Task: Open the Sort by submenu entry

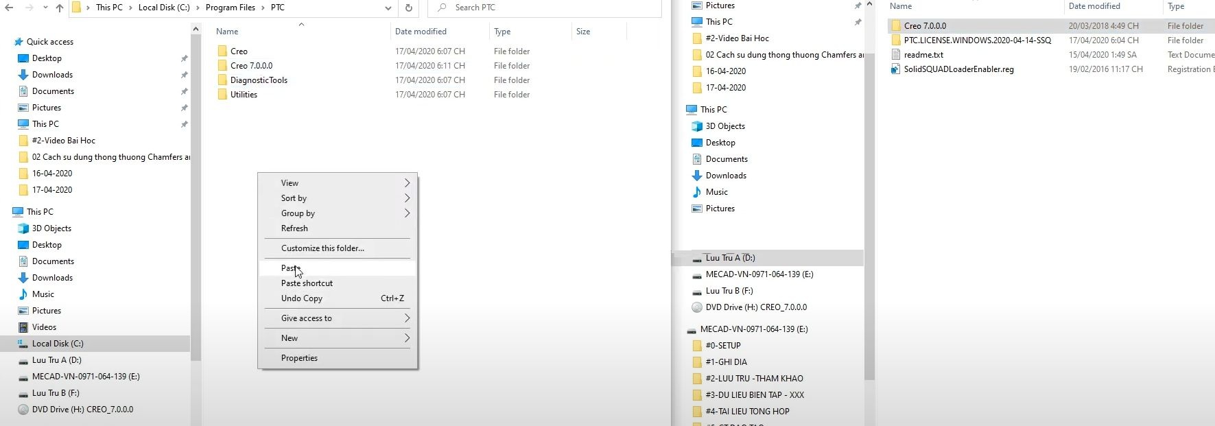Action: (x=338, y=198)
